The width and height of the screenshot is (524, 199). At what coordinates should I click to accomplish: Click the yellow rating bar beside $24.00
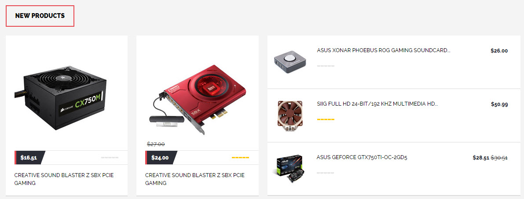(240, 158)
